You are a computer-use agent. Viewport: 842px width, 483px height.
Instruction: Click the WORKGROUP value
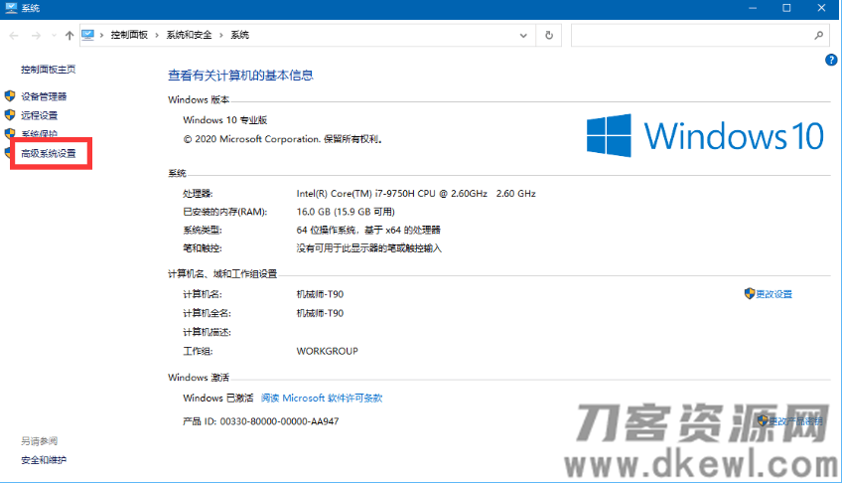coord(327,352)
